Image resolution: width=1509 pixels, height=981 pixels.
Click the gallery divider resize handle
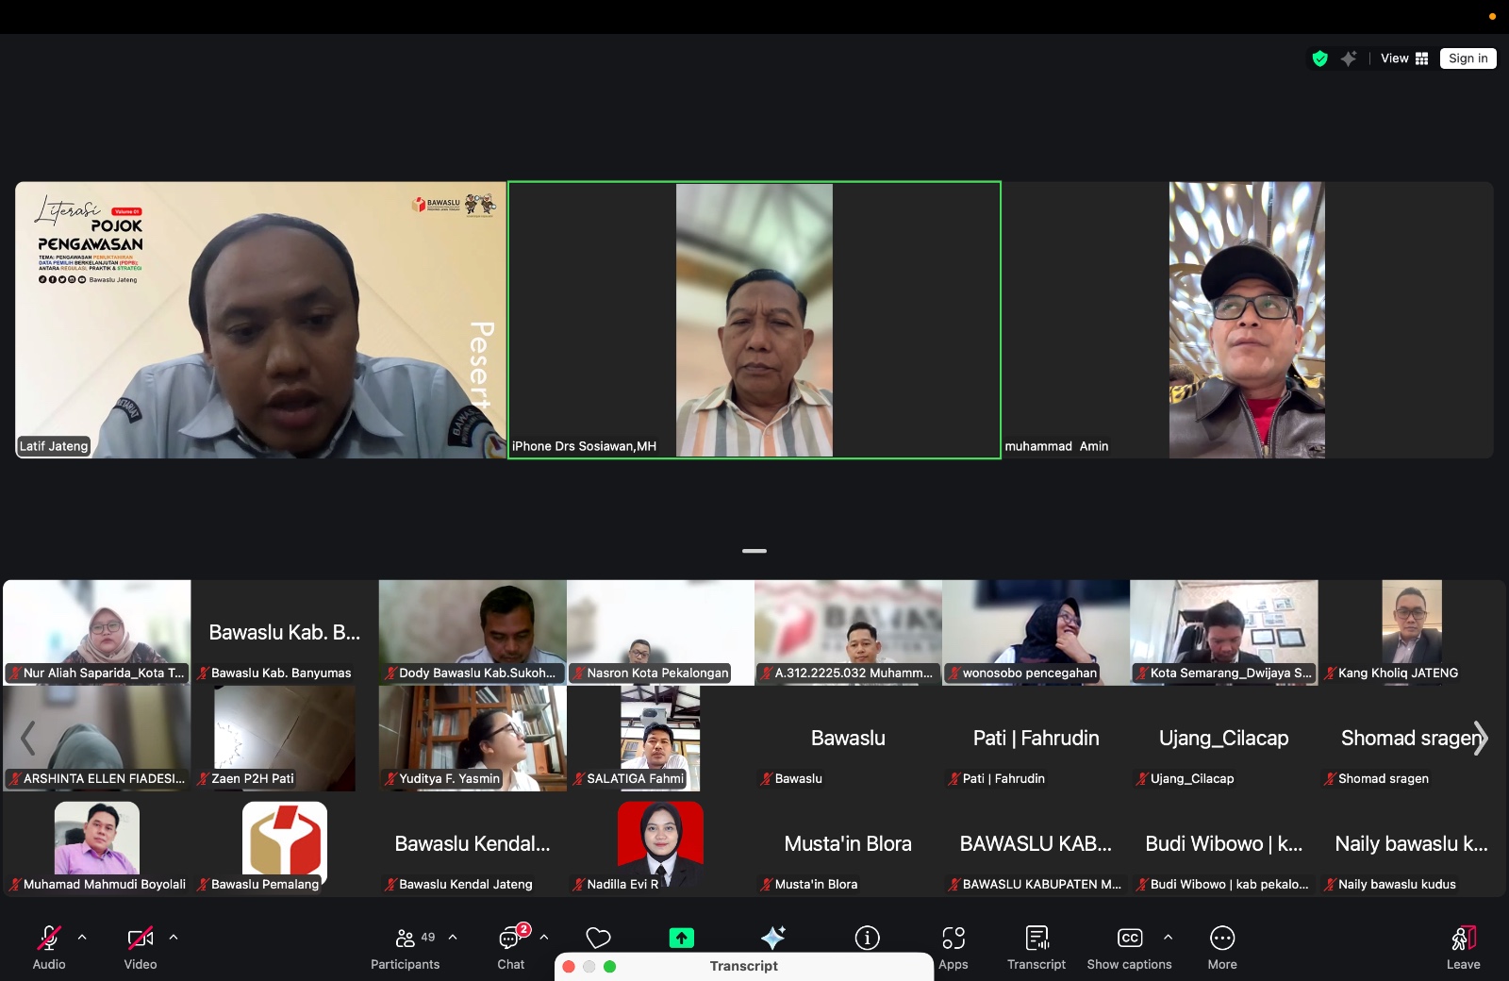tap(754, 551)
